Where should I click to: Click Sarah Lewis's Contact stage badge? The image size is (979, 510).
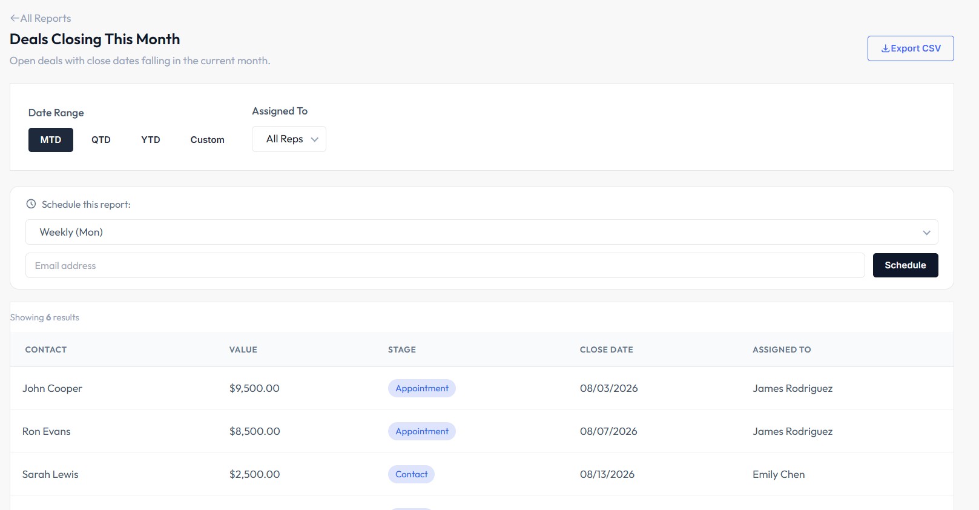point(412,474)
